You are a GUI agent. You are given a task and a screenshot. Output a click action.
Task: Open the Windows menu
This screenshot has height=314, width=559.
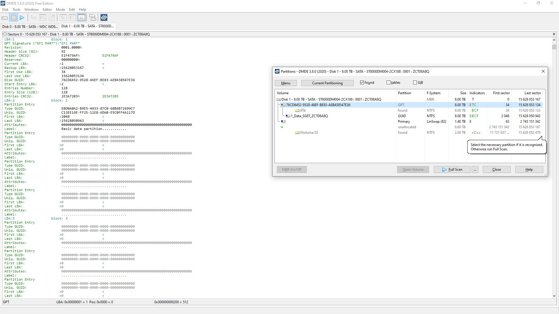[31, 10]
